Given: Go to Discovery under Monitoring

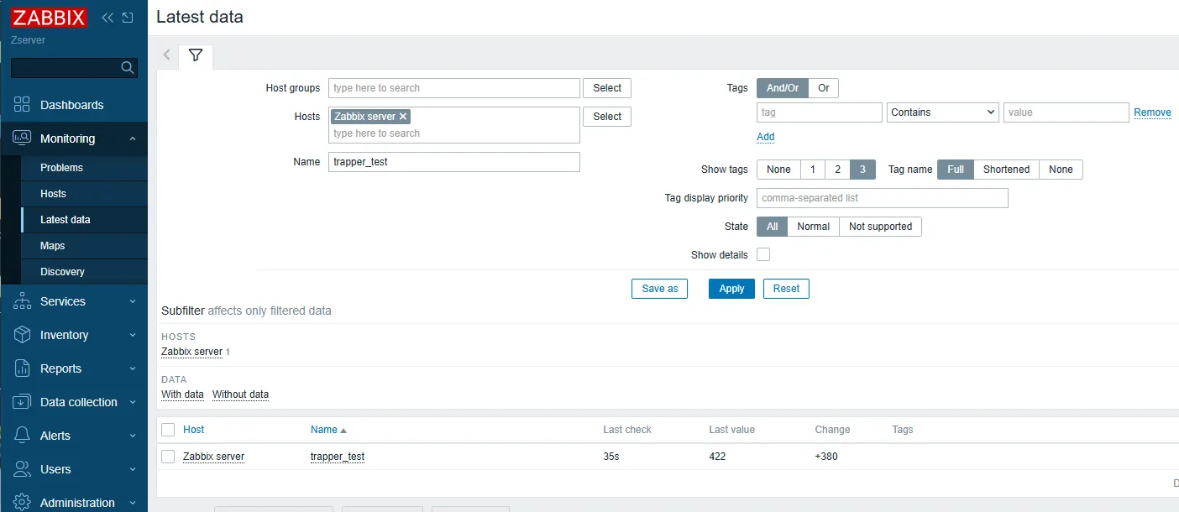Looking at the screenshot, I should click(62, 272).
